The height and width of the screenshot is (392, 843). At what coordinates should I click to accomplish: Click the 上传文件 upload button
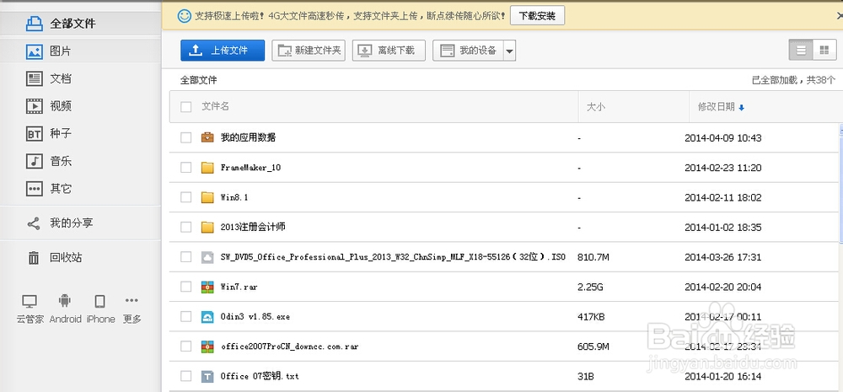(223, 51)
